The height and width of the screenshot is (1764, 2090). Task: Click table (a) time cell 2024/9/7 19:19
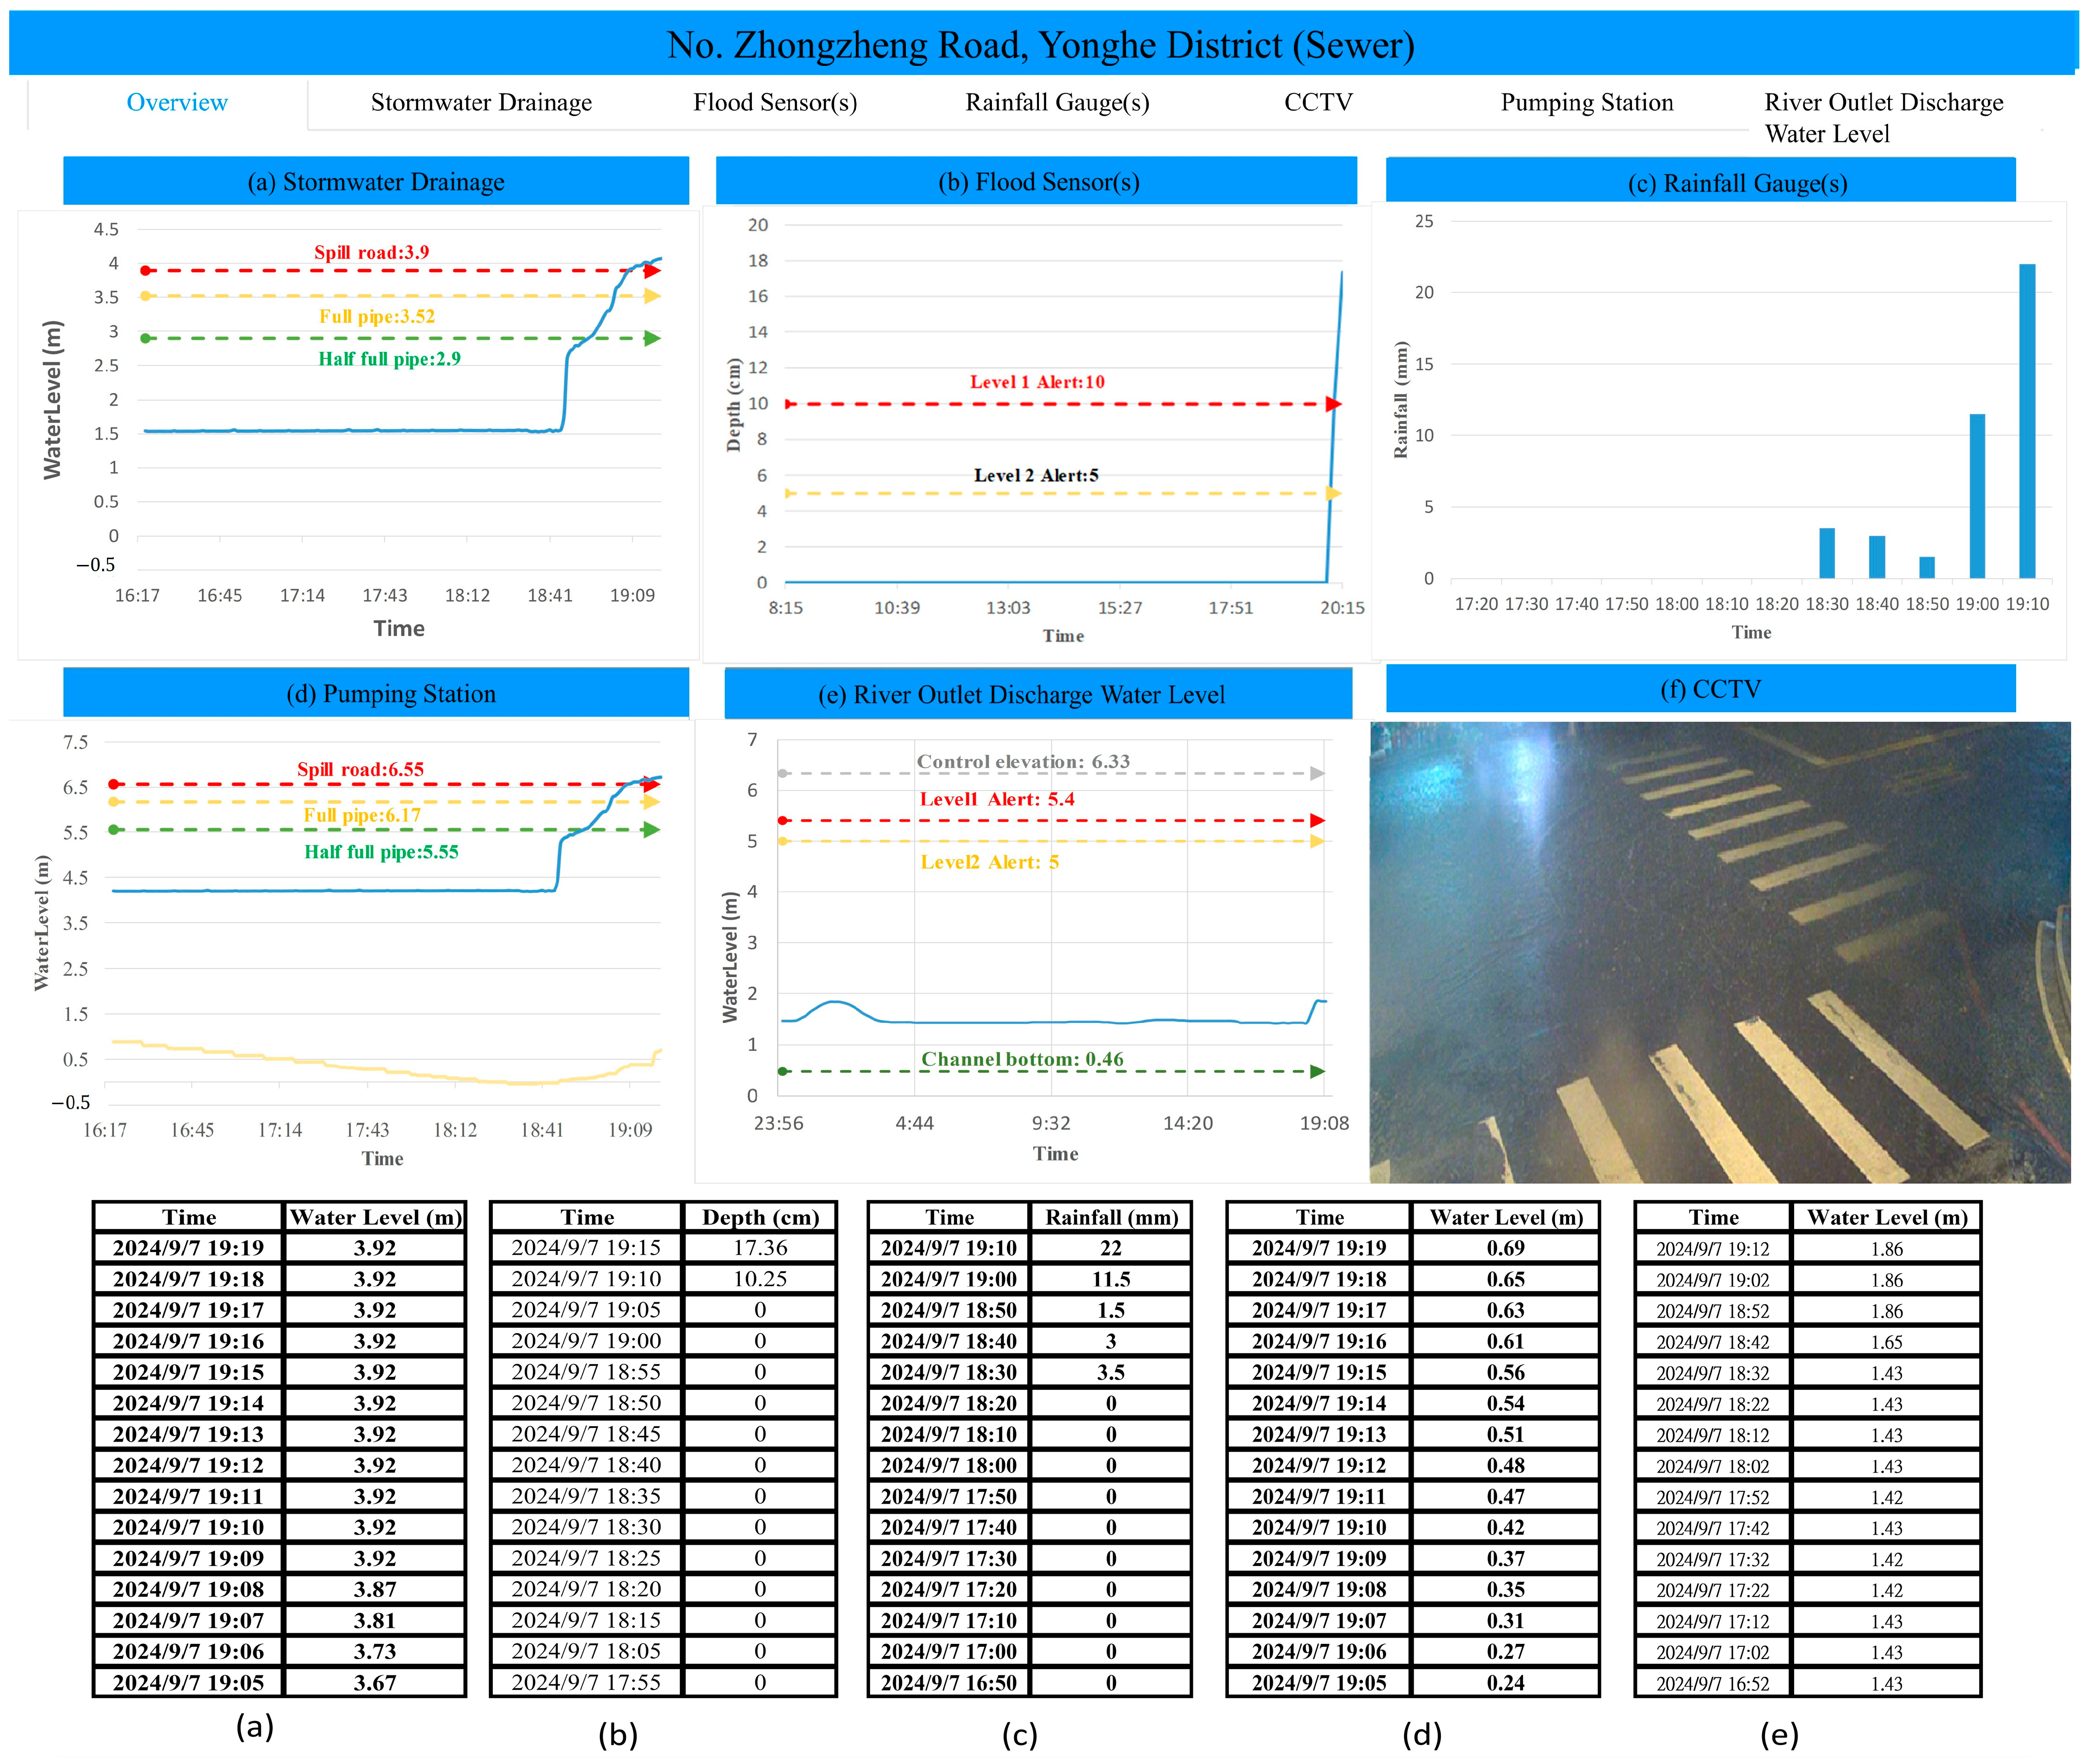click(x=188, y=1248)
